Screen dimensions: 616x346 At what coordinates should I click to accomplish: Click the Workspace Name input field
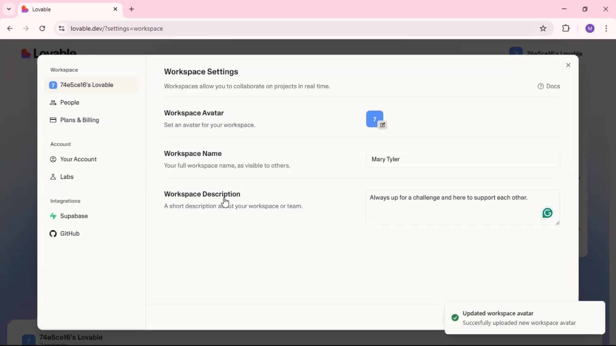click(x=462, y=159)
